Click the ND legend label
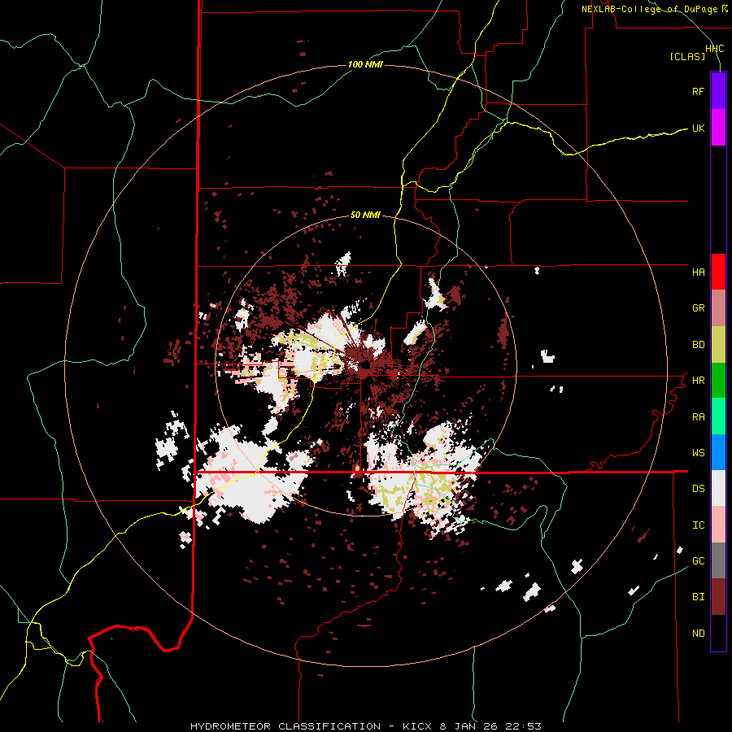 pos(698,634)
